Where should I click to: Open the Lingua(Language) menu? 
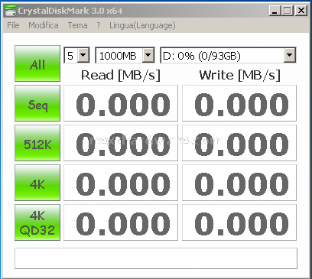[x=142, y=25]
